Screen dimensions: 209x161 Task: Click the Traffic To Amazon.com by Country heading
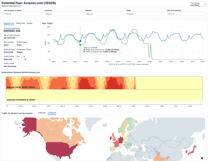tap(17, 113)
